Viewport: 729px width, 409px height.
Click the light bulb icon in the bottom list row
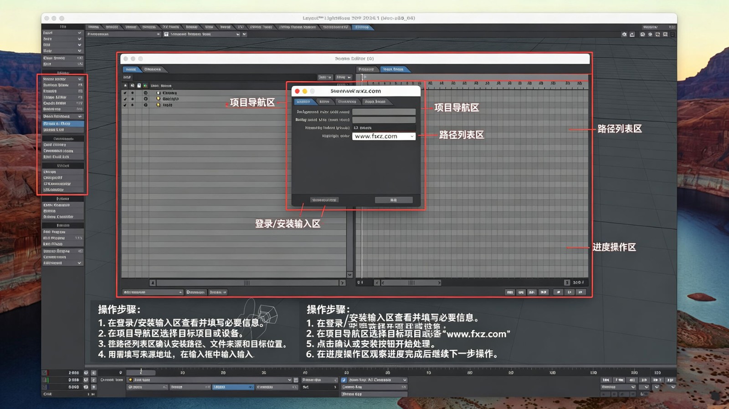tap(159, 105)
